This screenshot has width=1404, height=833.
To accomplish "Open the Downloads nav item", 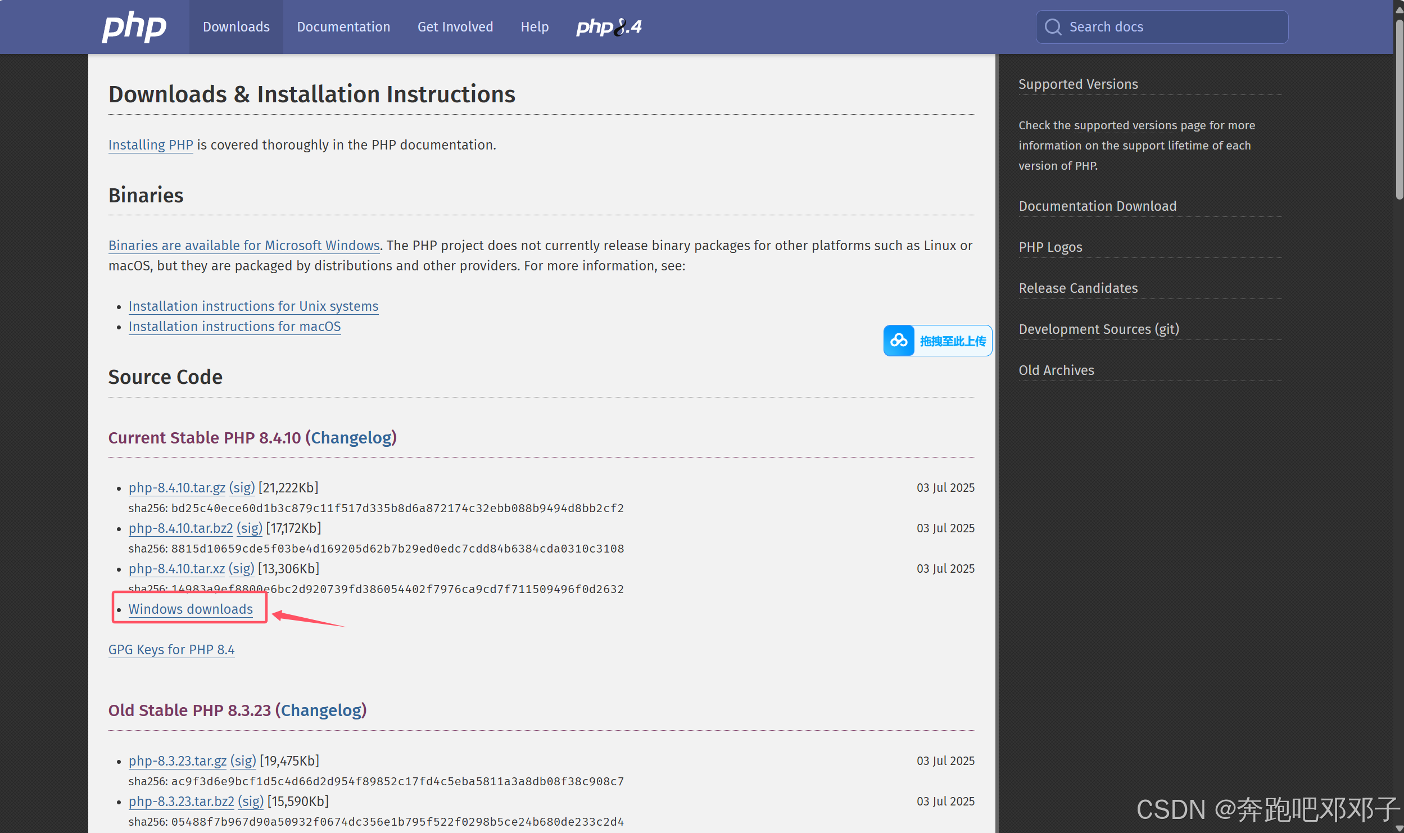I will click(x=236, y=26).
